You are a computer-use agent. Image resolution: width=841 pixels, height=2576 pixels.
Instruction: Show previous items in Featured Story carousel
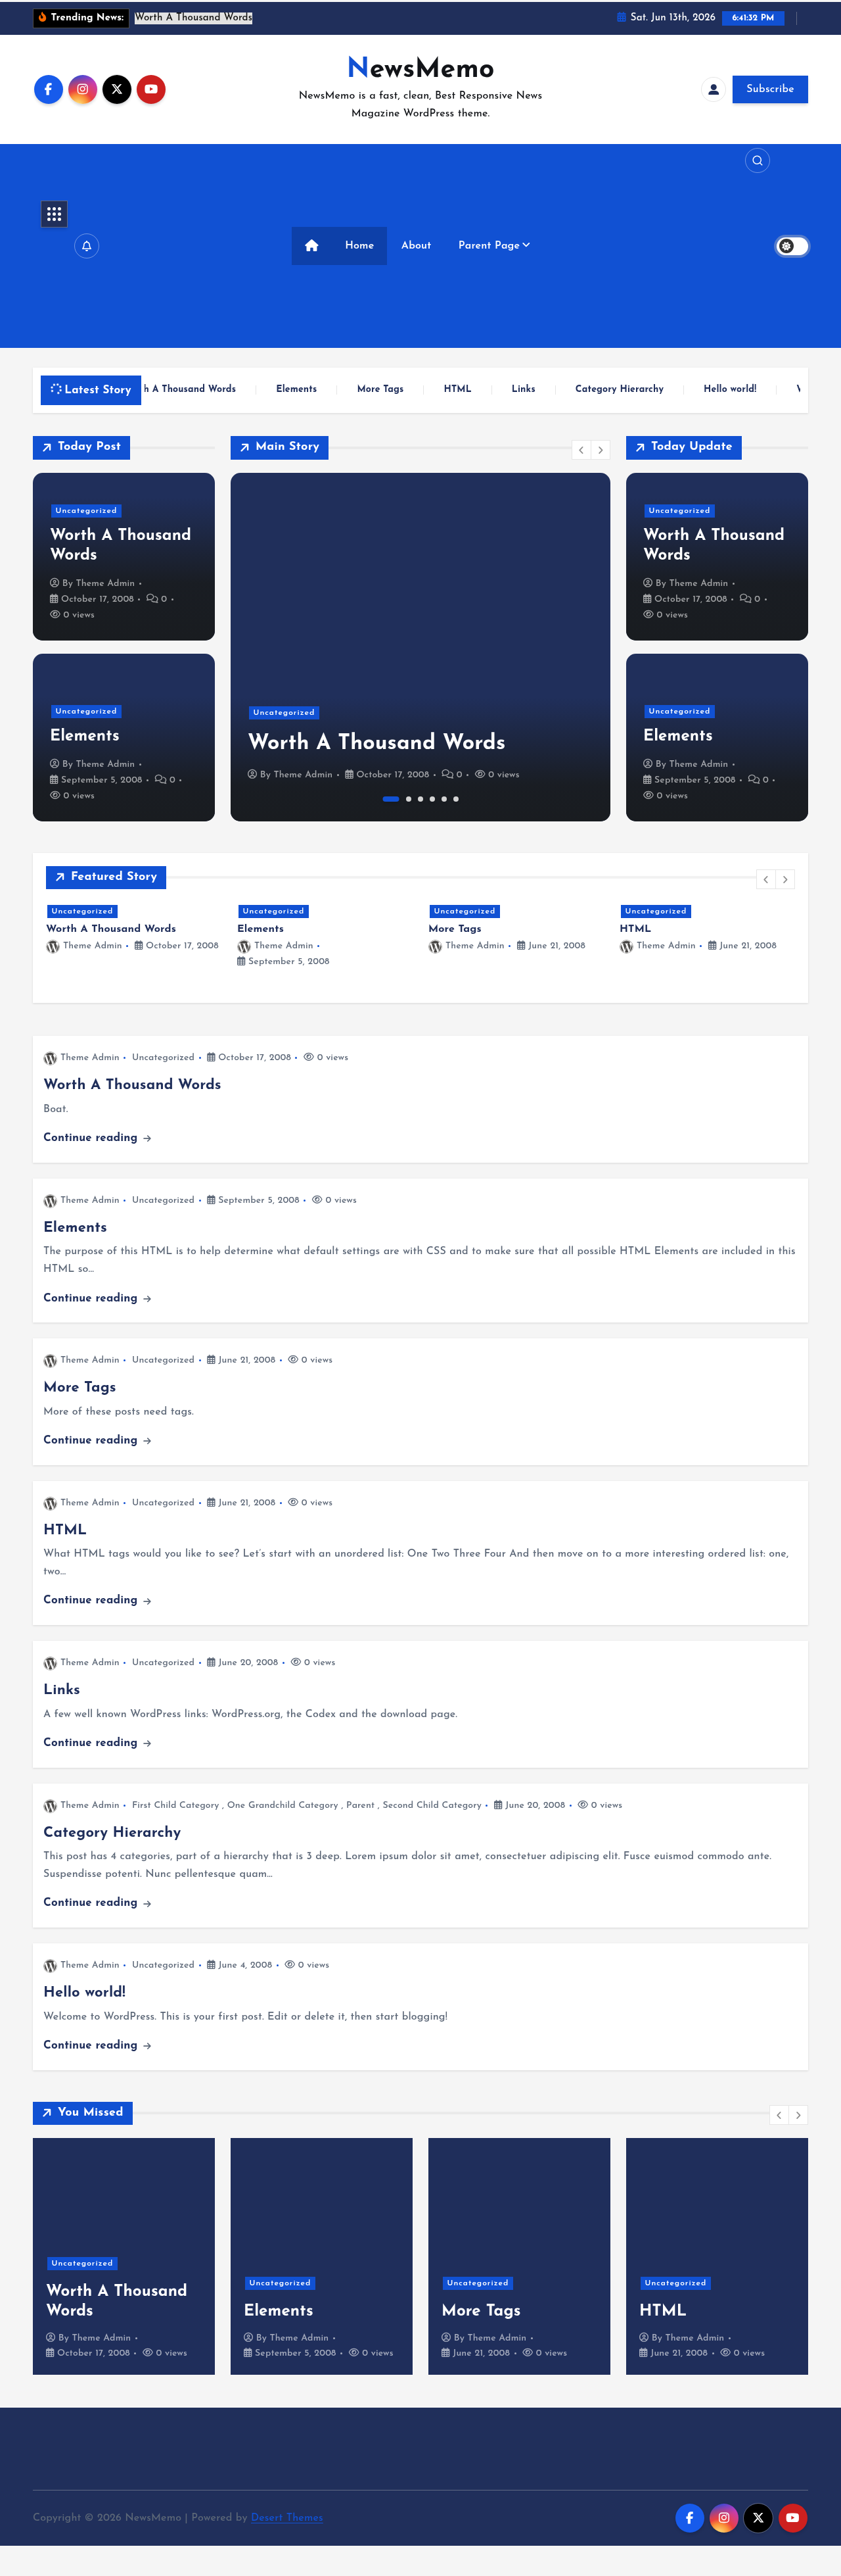tap(766, 879)
